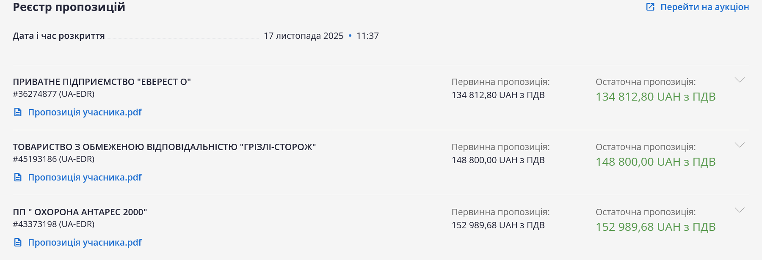Click the ПРИВАТНЕ ПІДПРИЄМСТВО "ЕВЕРЕСТ О" name
762x260 pixels.
point(102,82)
